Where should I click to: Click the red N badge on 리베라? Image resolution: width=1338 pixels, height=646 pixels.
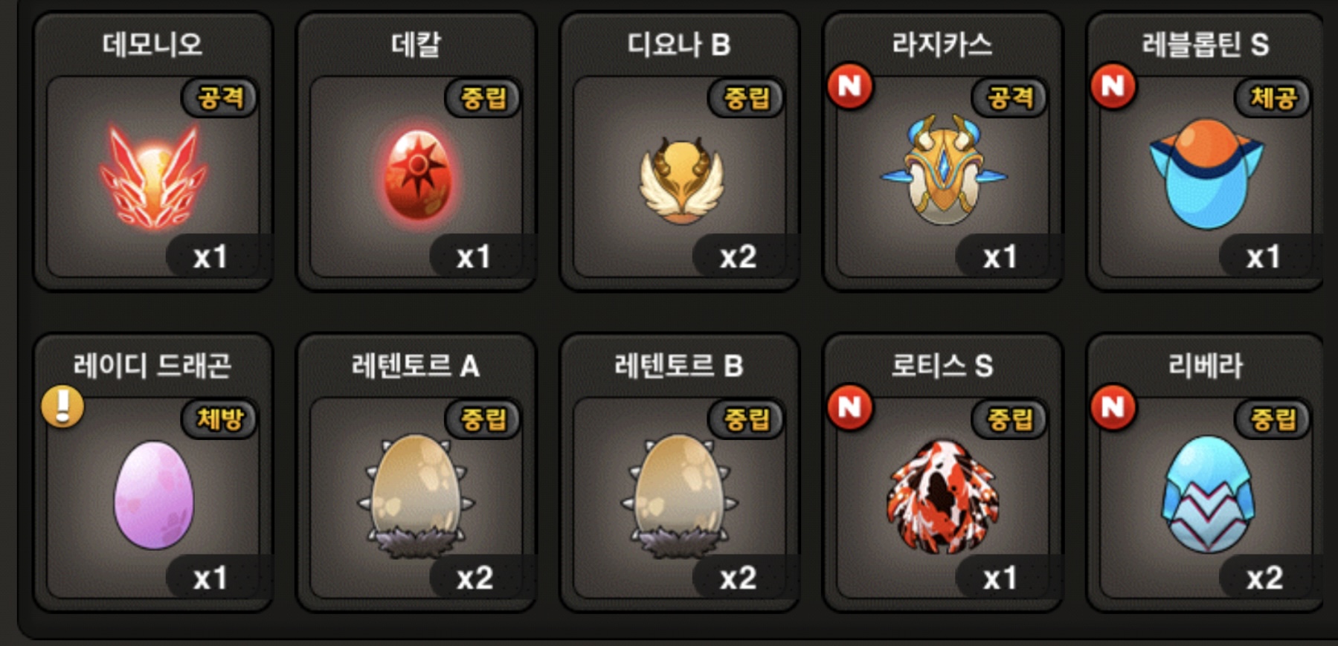point(1113,407)
